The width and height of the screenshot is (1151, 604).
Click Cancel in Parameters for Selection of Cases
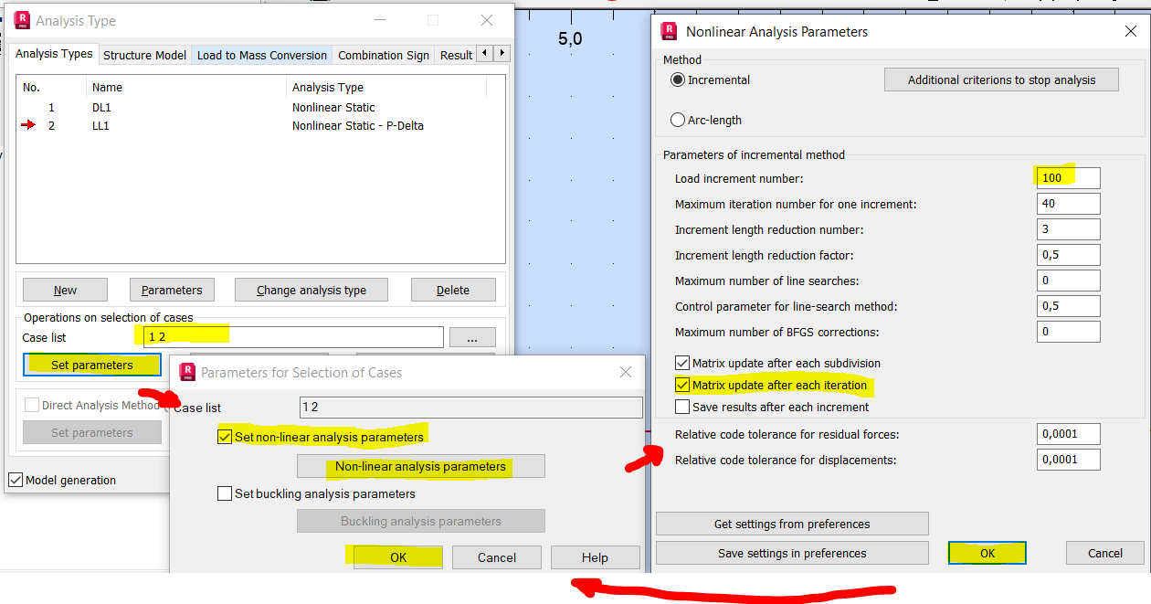tap(497, 557)
